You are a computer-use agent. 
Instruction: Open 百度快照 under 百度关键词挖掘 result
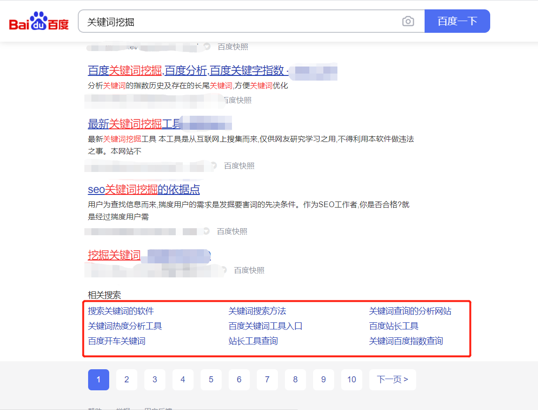237,100
